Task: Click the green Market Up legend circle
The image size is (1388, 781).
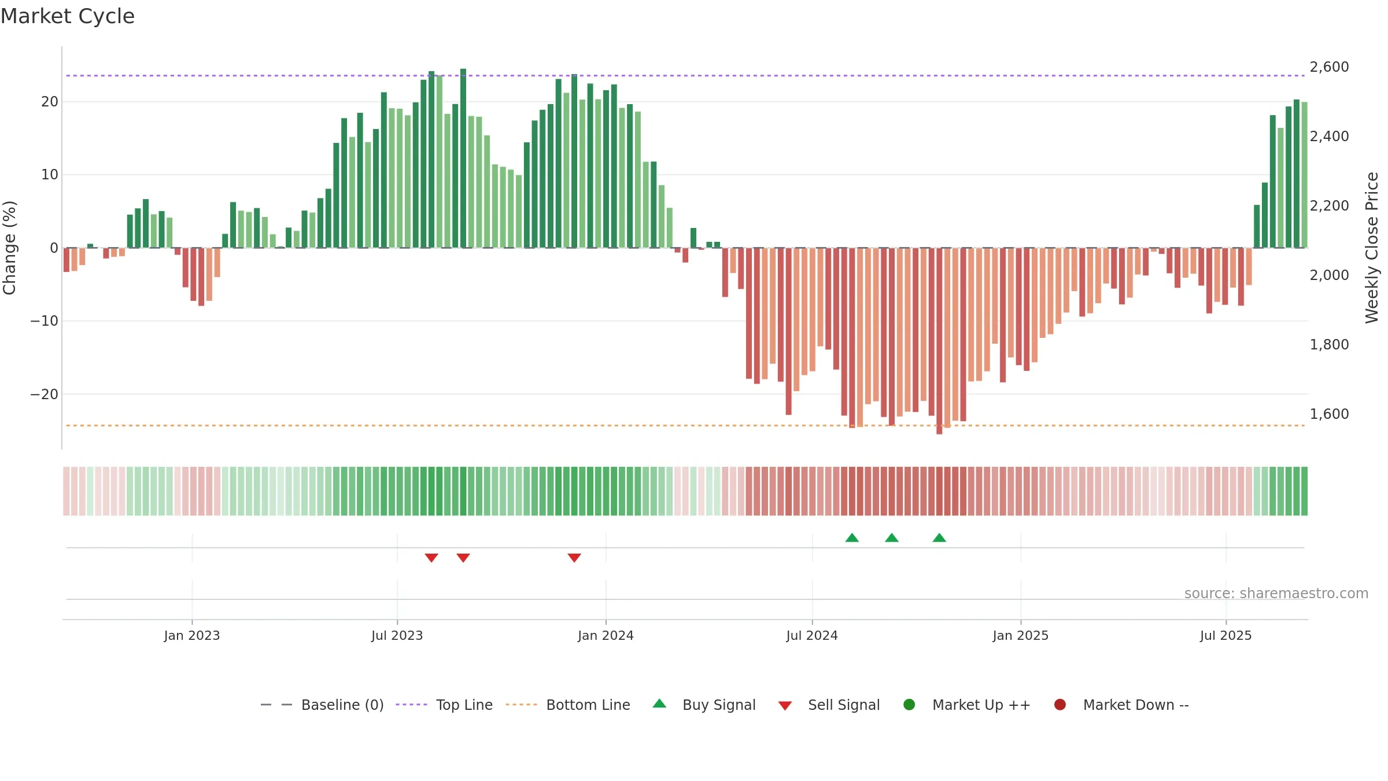Action: (x=909, y=705)
